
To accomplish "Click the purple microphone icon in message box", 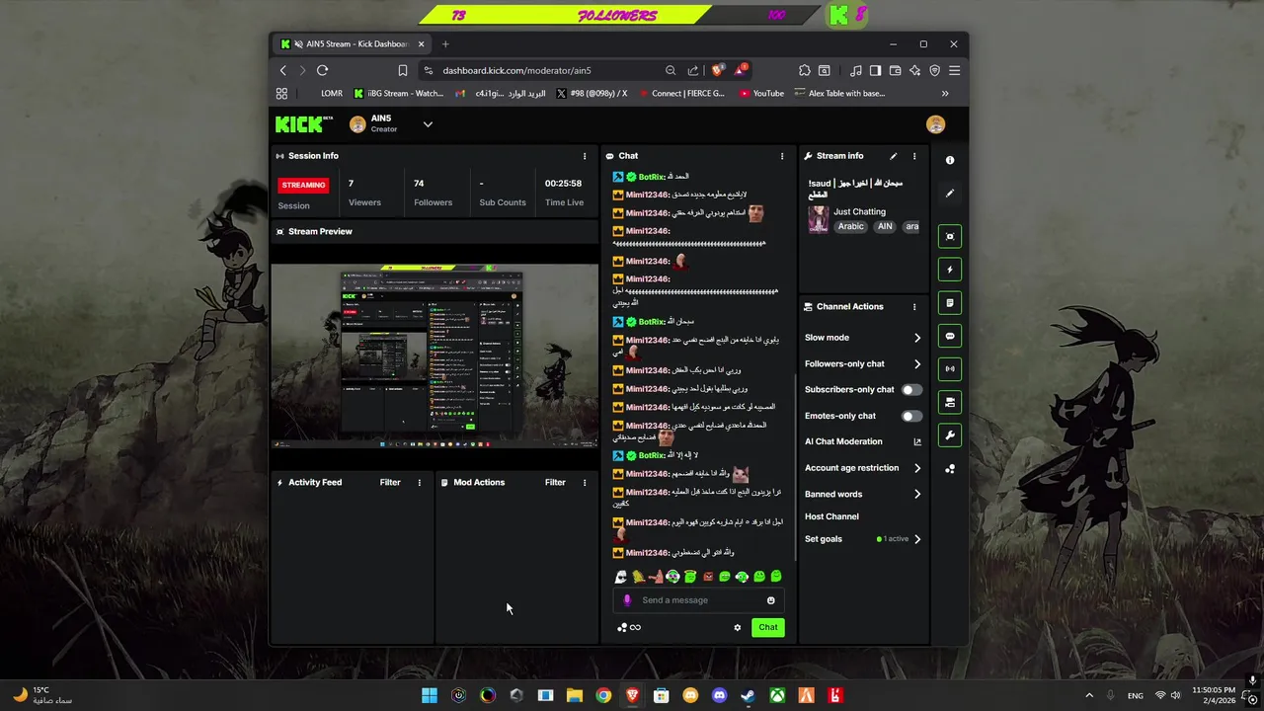I will click(627, 600).
